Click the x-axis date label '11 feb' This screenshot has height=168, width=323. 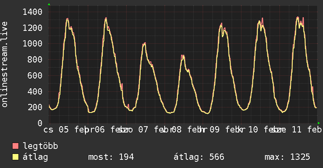(307, 130)
